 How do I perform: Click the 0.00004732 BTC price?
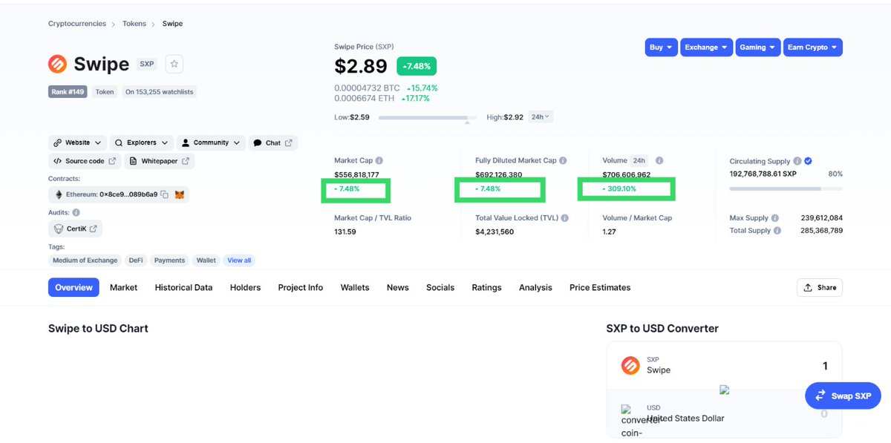[367, 88]
